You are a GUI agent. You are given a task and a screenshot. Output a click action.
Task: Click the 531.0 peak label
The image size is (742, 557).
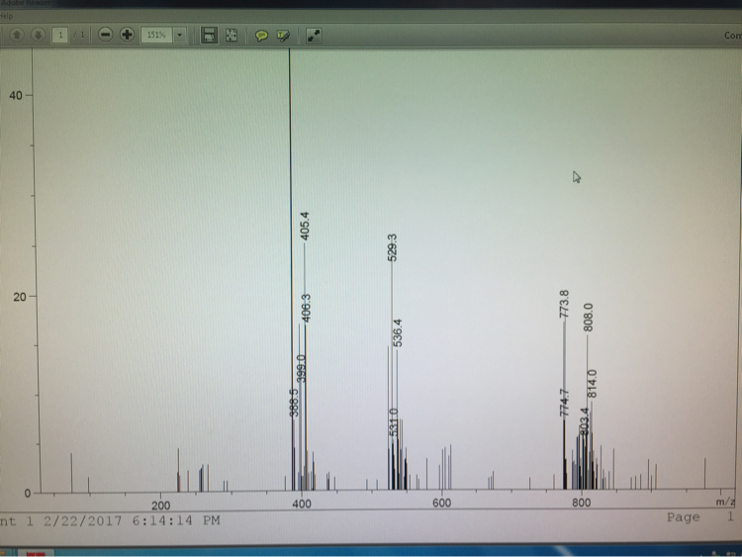coord(394,421)
